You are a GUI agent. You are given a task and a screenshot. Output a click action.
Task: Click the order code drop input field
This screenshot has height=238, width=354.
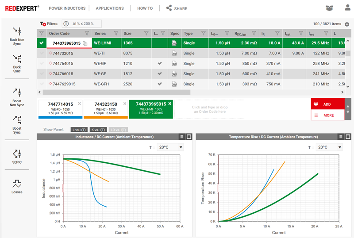[x=209, y=109]
